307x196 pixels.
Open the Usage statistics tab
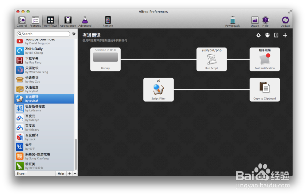coord(255,22)
